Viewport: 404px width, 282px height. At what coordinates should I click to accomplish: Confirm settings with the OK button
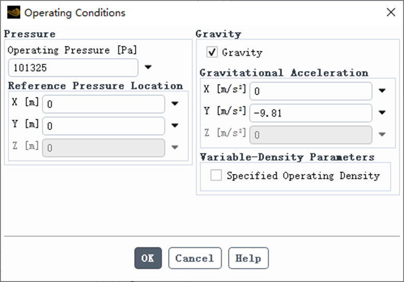pos(148,258)
